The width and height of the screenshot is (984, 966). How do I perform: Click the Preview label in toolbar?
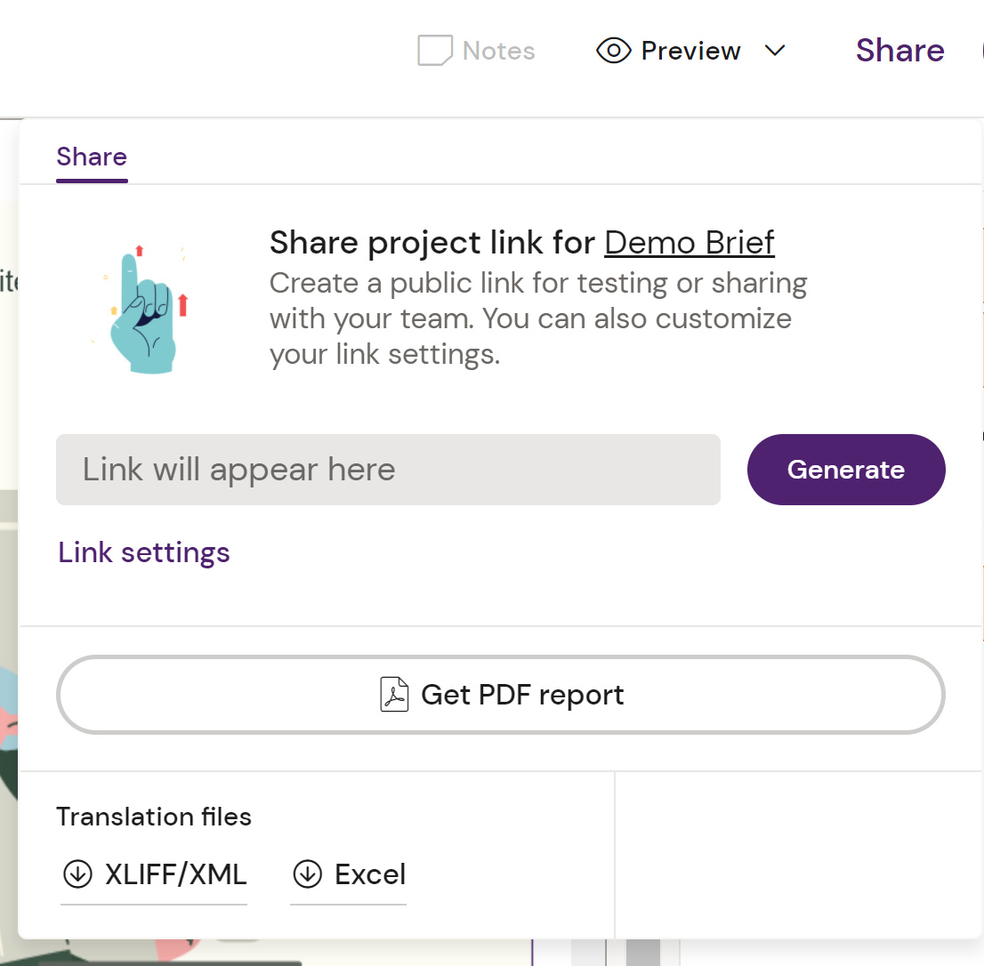[x=690, y=51]
